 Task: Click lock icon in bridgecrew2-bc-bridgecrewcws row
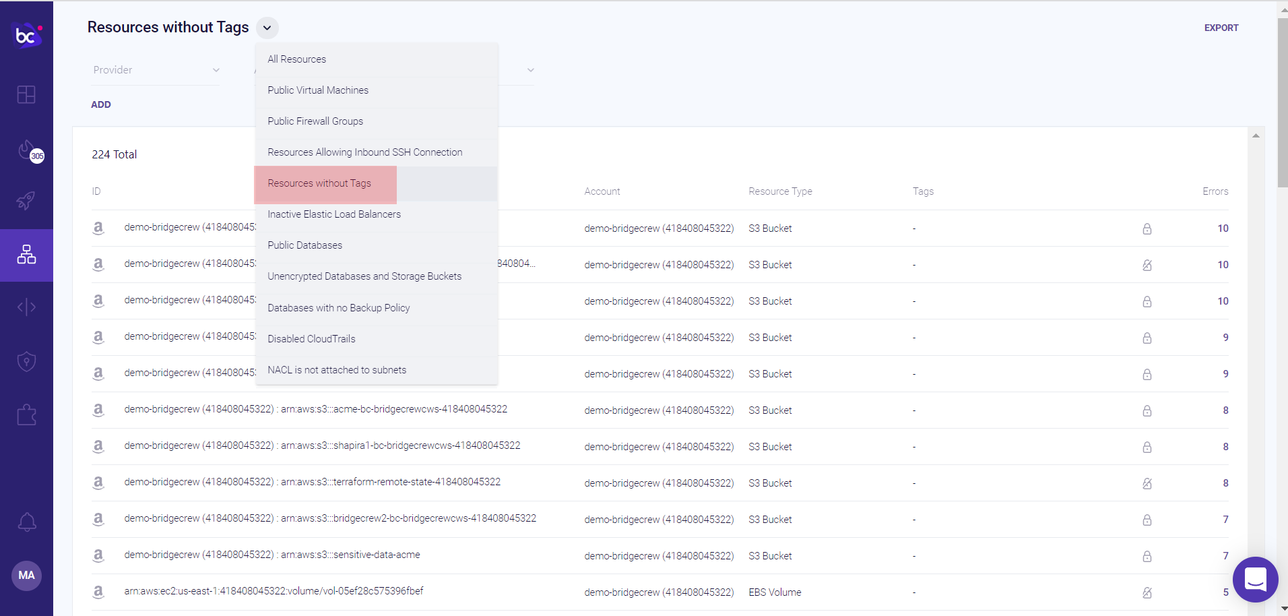pyautogui.click(x=1147, y=520)
